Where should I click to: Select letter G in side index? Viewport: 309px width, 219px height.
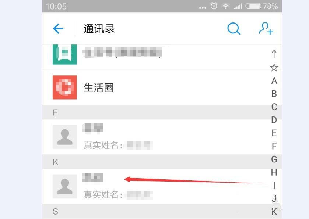tap(274, 159)
